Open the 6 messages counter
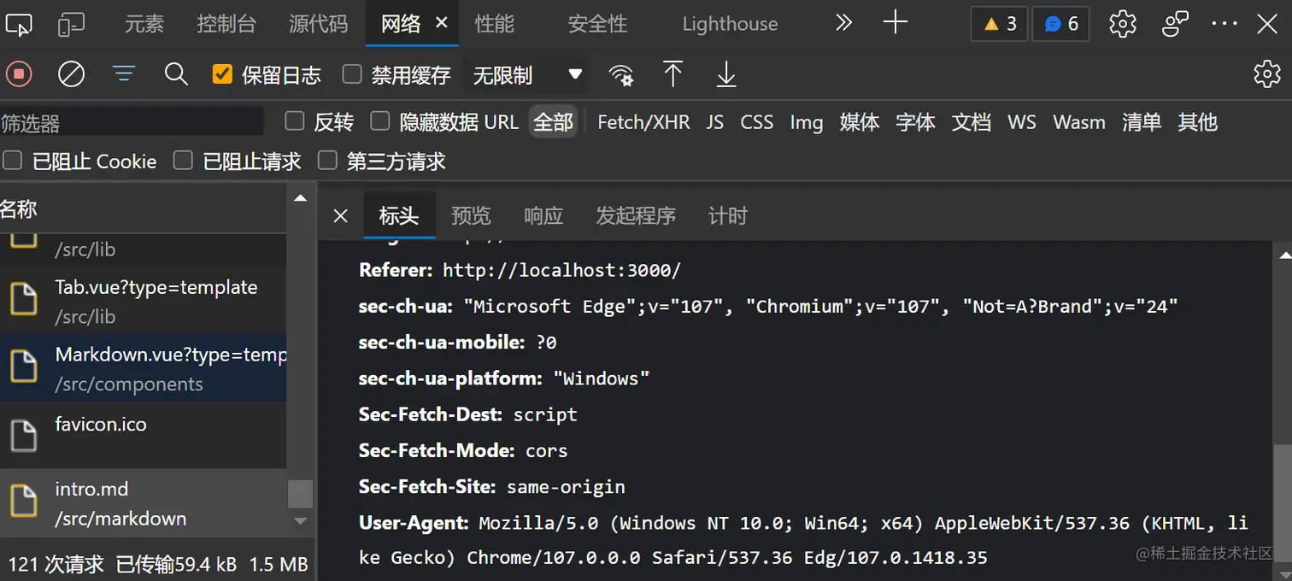The width and height of the screenshot is (1292, 581). coord(1061,24)
